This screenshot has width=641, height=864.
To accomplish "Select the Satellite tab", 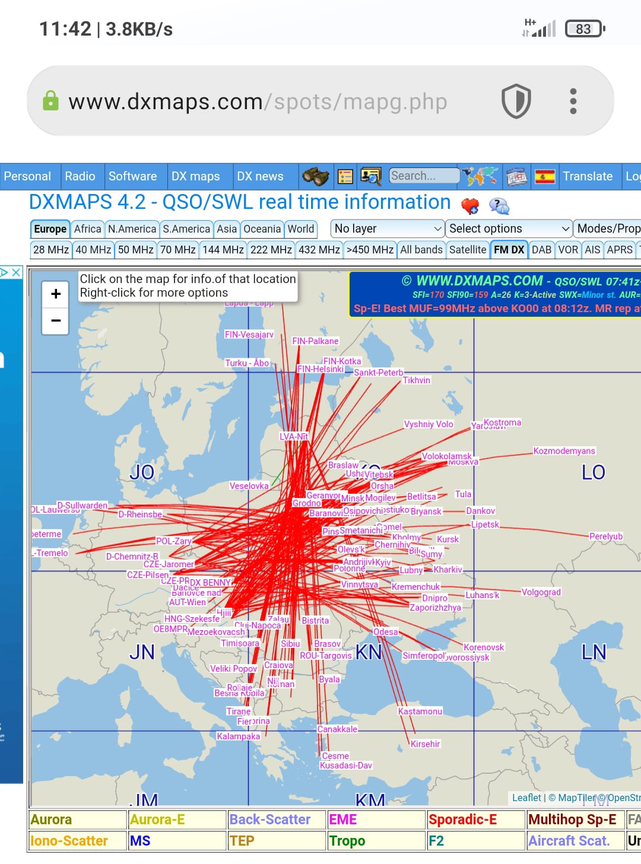I will click(x=468, y=250).
